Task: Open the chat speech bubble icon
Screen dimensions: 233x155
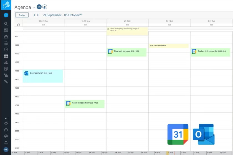Action: coord(6,130)
